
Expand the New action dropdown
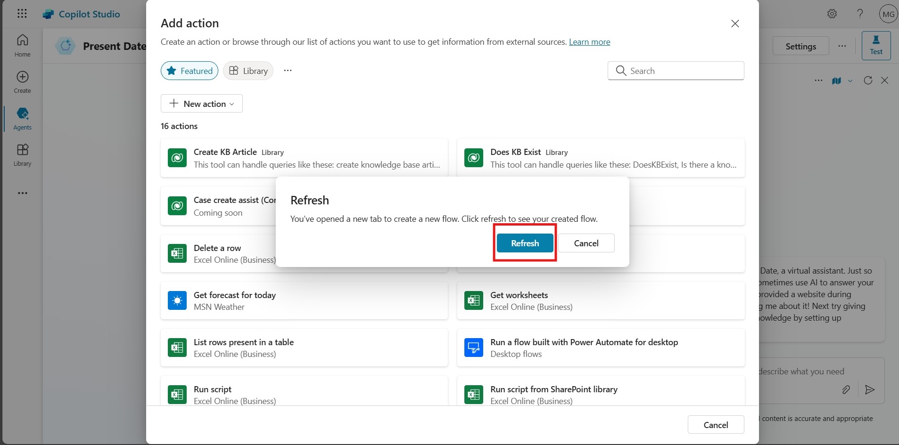pos(202,104)
